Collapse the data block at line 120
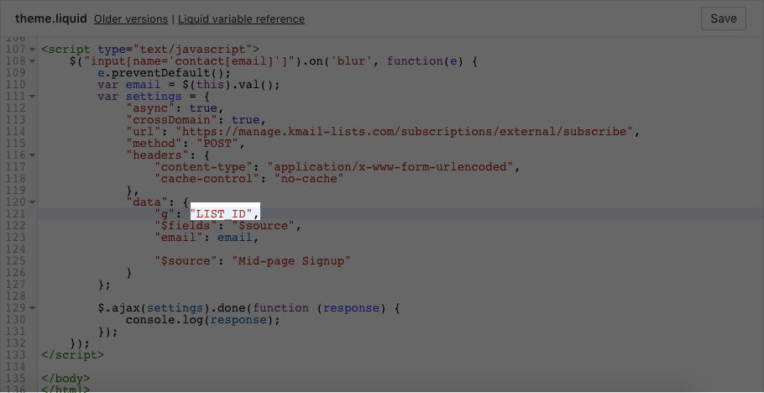Image resolution: width=764 pixels, height=393 pixels. coord(32,202)
